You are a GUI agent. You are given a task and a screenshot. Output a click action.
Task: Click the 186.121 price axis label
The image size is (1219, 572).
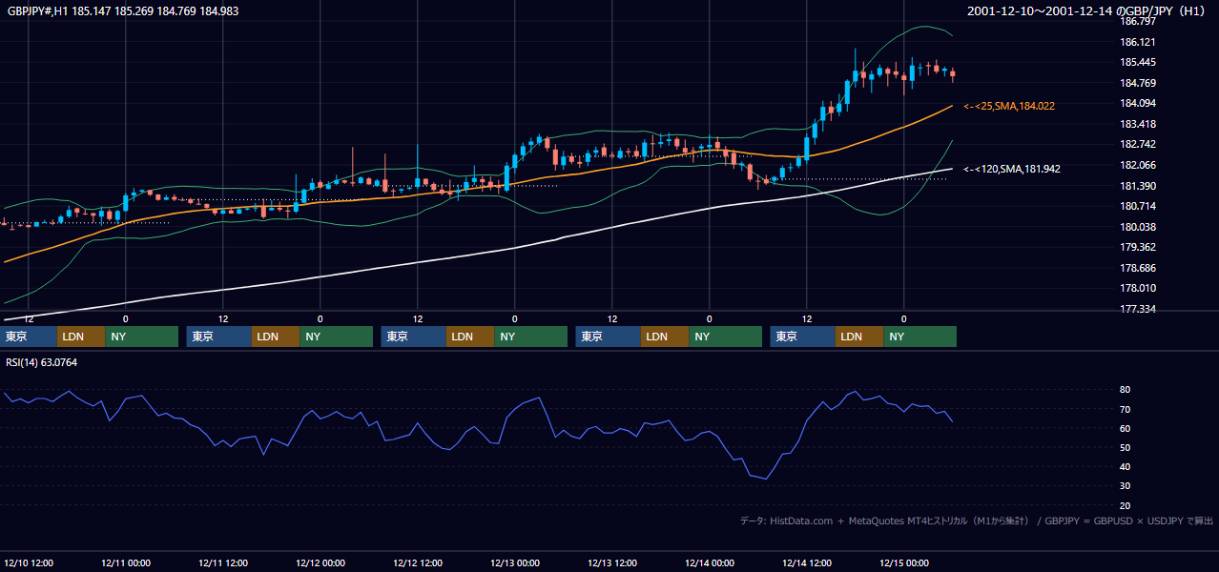click(1139, 42)
